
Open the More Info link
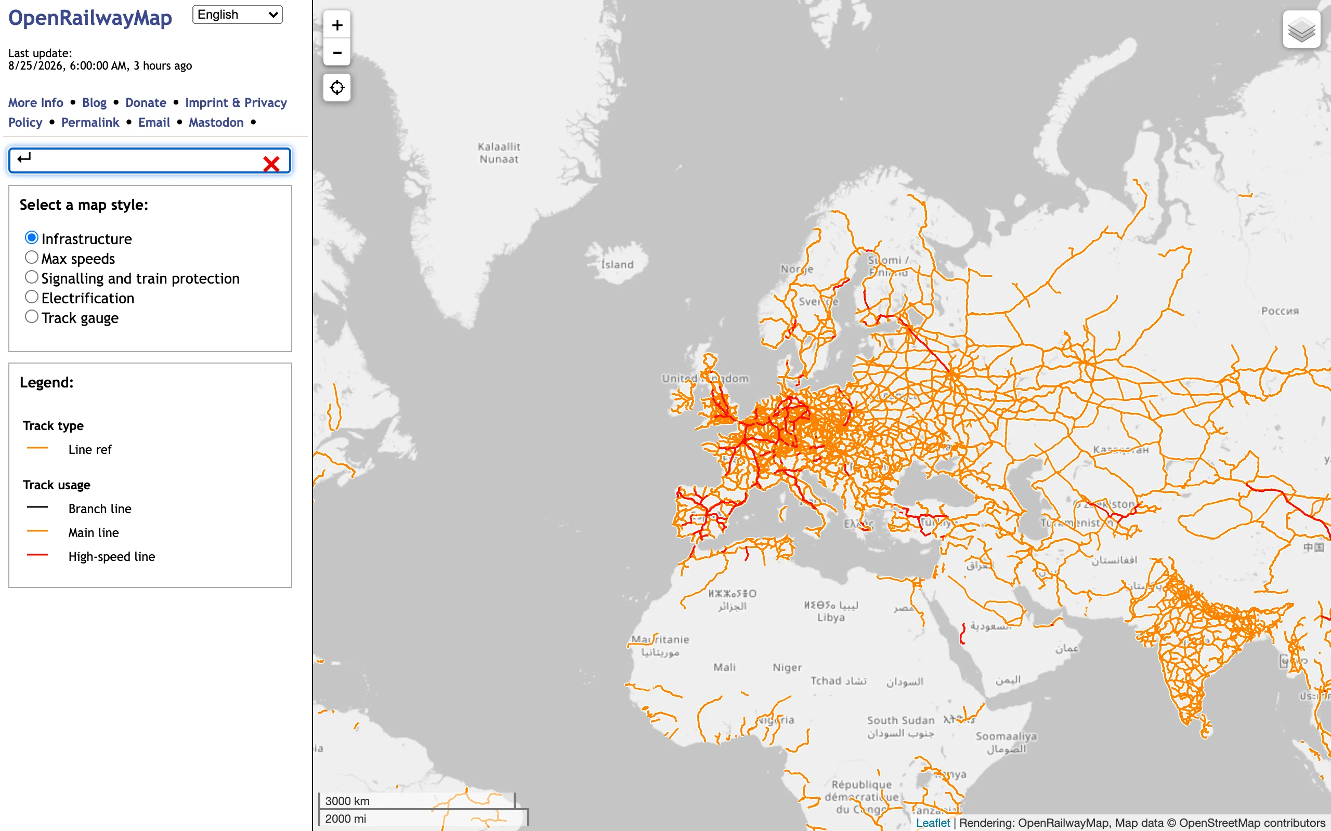36,103
